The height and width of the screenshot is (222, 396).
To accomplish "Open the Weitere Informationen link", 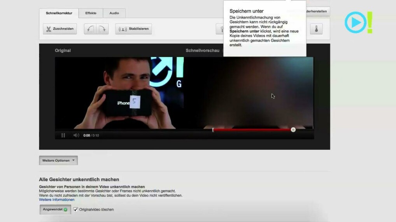I will point(56,200).
